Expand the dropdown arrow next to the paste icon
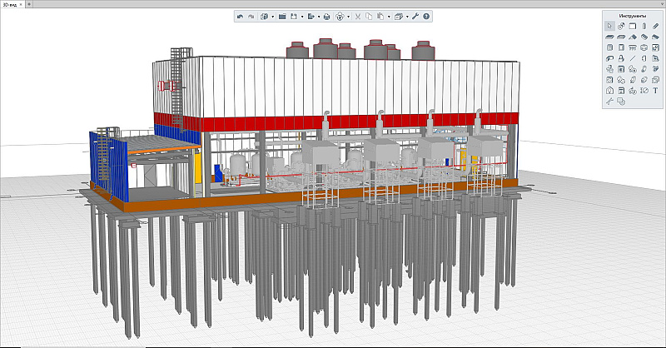The image size is (666, 348). coord(387,16)
